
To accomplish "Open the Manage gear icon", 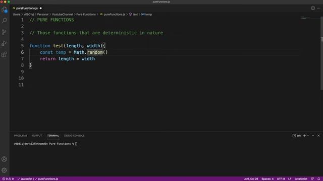I will (x=5, y=170).
